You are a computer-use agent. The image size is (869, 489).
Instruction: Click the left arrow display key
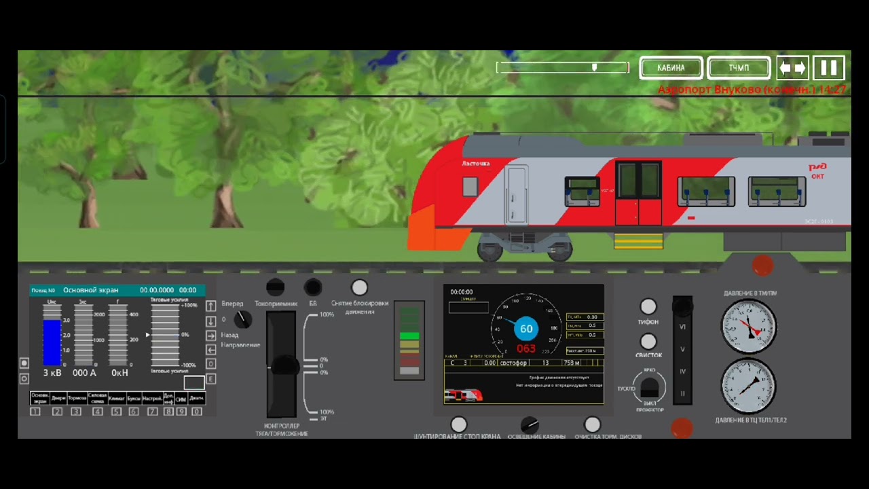tap(211, 350)
